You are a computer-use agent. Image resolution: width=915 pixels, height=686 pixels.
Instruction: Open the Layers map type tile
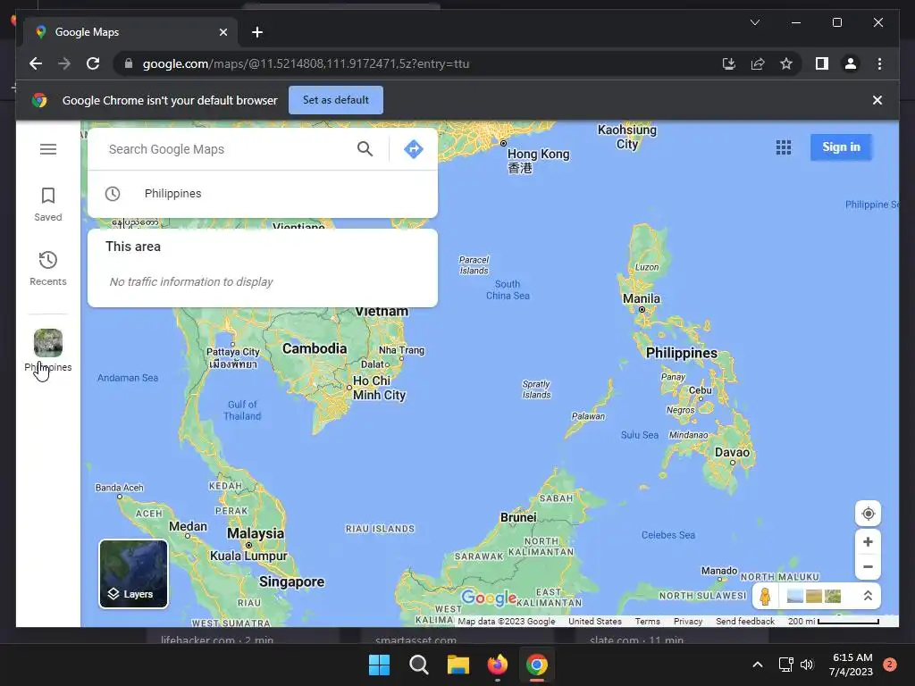134,574
